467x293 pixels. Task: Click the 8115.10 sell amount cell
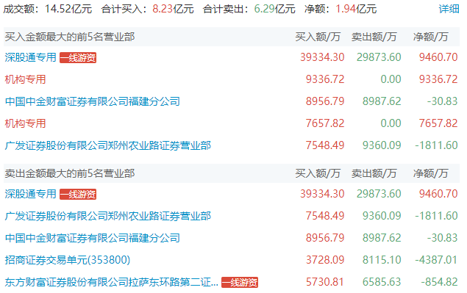click(382, 260)
